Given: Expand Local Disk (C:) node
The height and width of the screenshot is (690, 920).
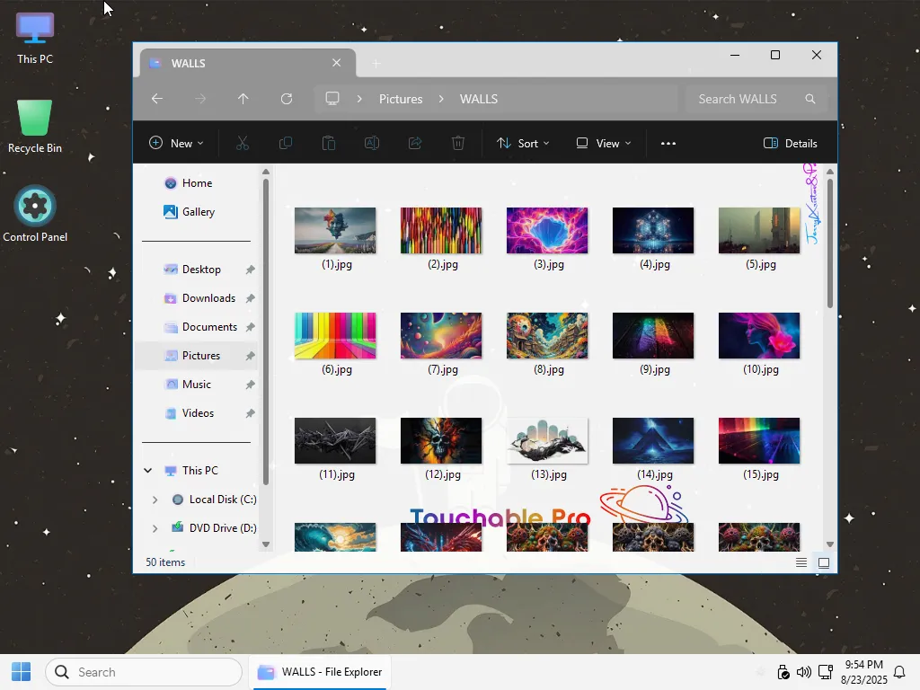Looking at the screenshot, I should (x=155, y=500).
